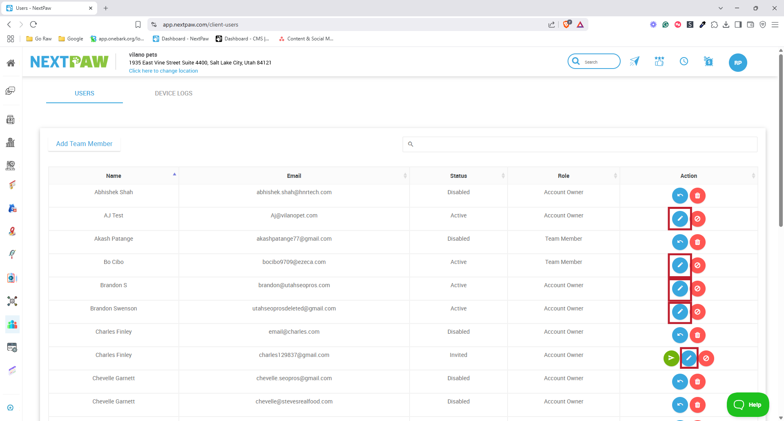Click the browser address bar URL
The height and width of the screenshot is (421, 784).
click(x=200, y=24)
